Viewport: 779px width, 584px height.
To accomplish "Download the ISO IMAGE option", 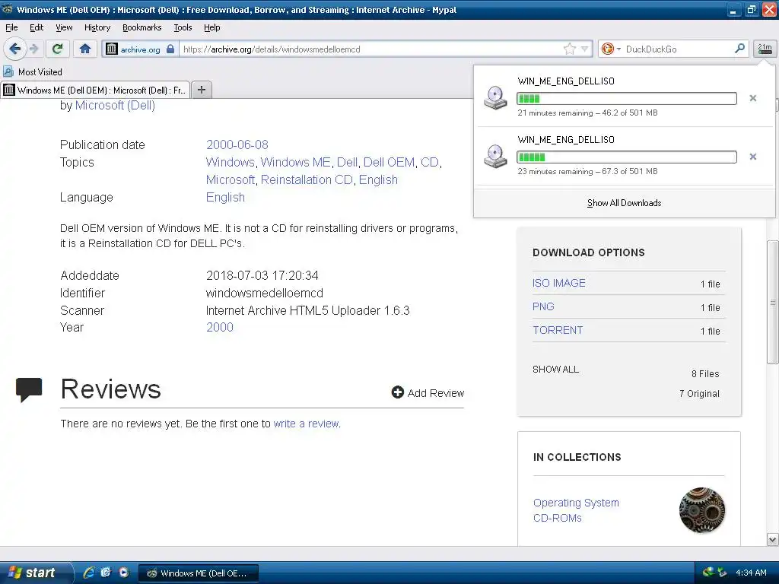I will (x=559, y=283).
